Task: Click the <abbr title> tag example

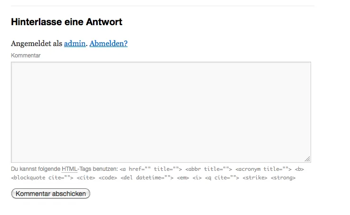Action: coord(209,169)
